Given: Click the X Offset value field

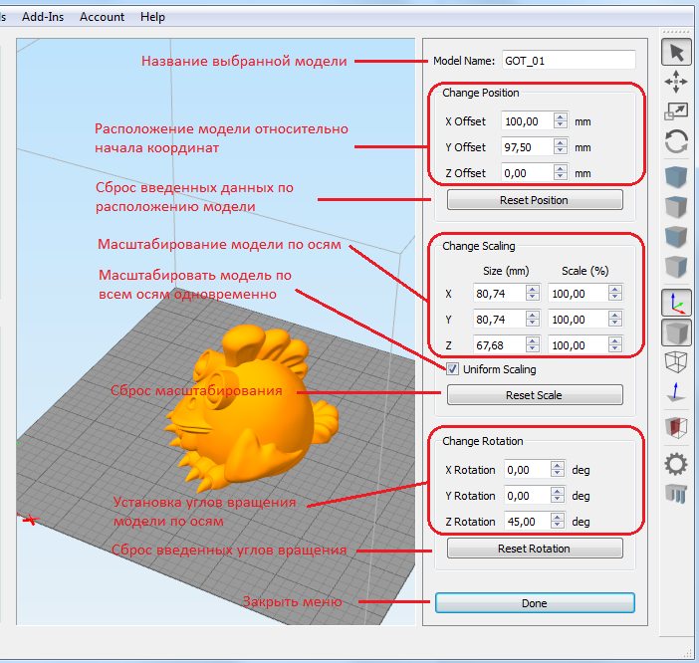Looking at the screenshot, I should [527, 121].
